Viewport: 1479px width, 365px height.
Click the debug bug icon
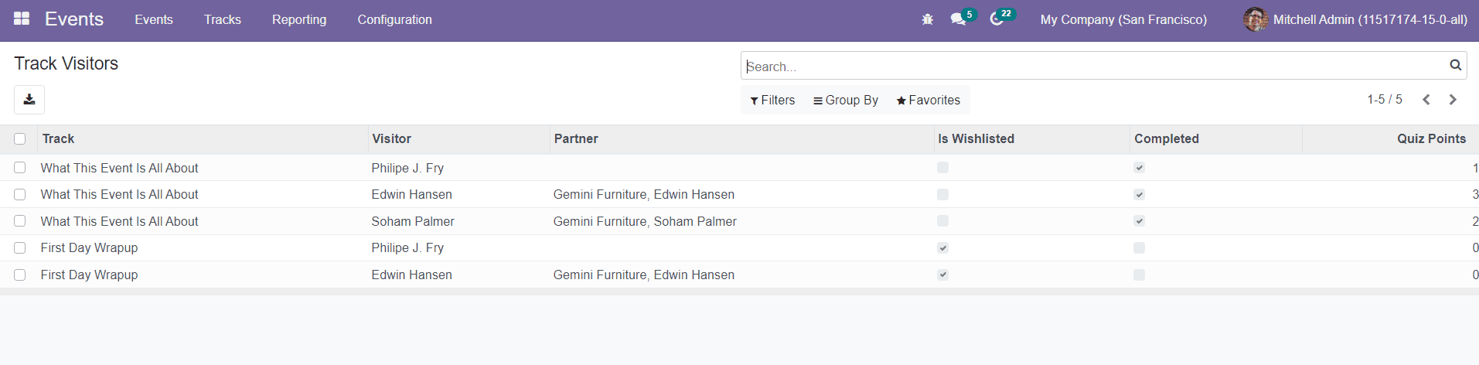[x=928, y=19]
